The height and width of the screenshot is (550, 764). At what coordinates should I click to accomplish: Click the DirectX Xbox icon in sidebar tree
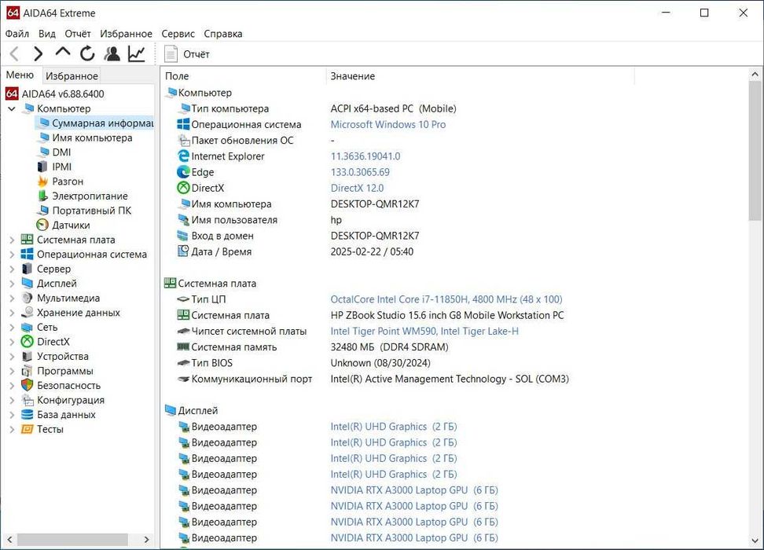click(x=28, y=342)
